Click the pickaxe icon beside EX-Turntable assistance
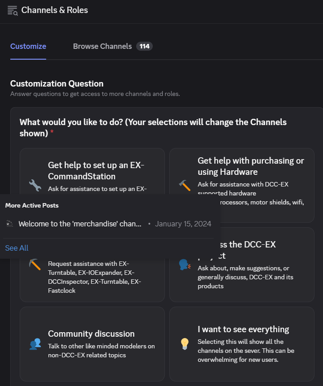323x386 pixels. point(35,265)
